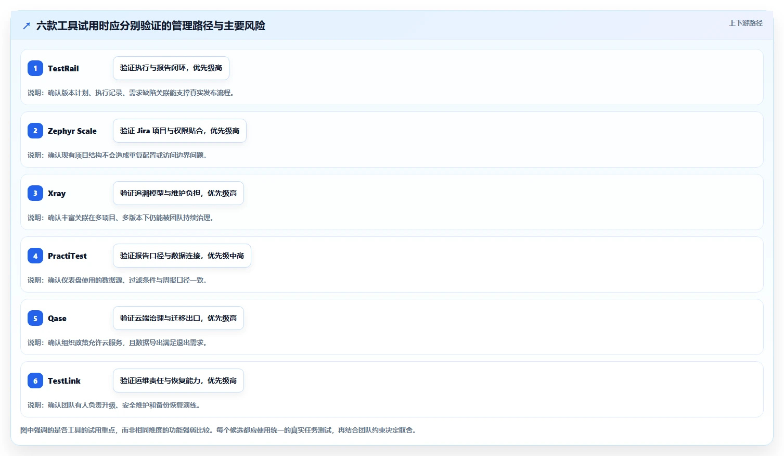Click the note 确认组织政策允许云服务
This screenshot has width=784, height=456.
pyautogui.click(x=117, y=343)
